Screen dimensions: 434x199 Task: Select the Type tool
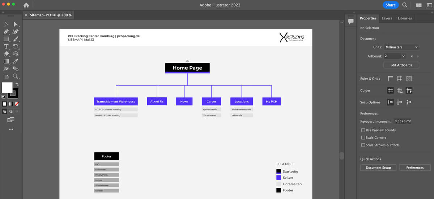click(x=6, y=47)
